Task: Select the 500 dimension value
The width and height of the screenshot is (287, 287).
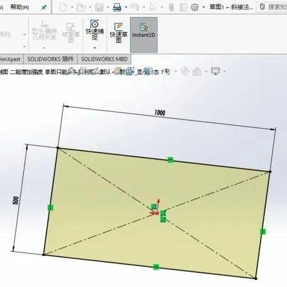Action: coord(16,200)
